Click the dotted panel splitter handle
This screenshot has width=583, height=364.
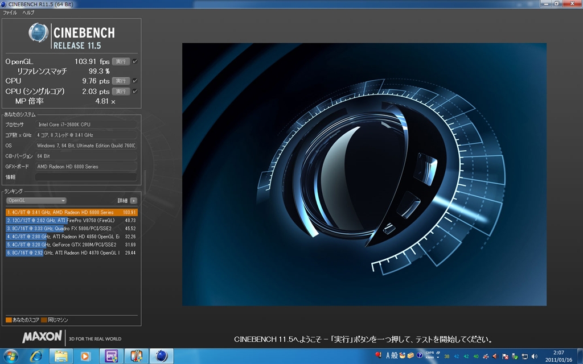(145, 183)
